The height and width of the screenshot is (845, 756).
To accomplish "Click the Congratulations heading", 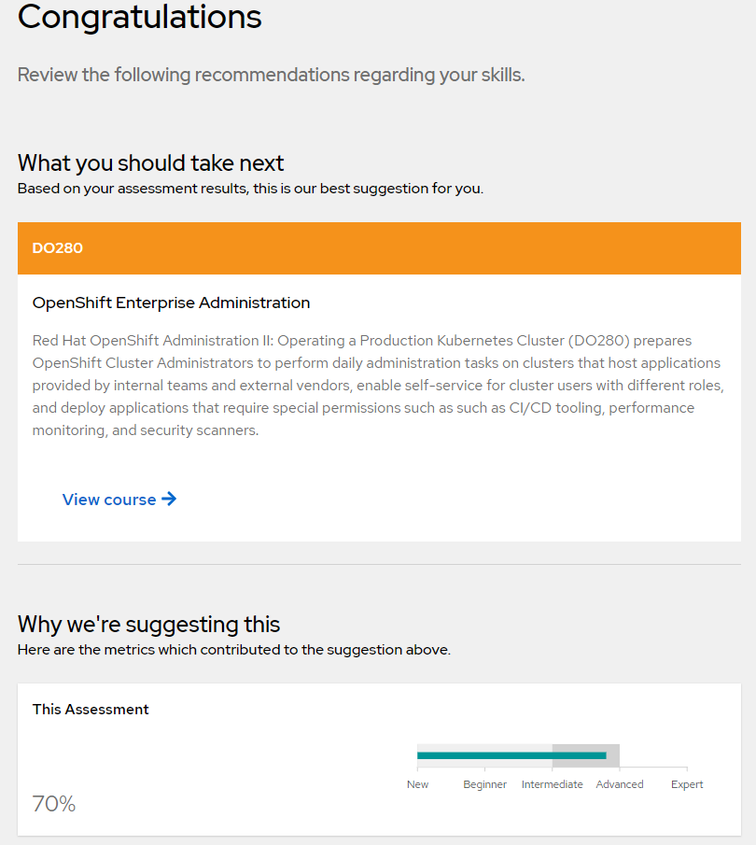I will tap(140, 17).
